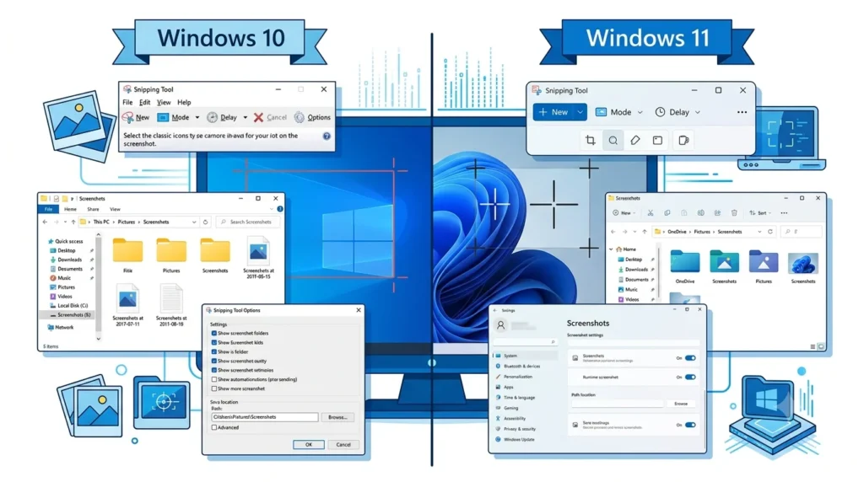
Task: Click Search Screenshets box in Windows 10 Explorer
Action: [247, 222]
